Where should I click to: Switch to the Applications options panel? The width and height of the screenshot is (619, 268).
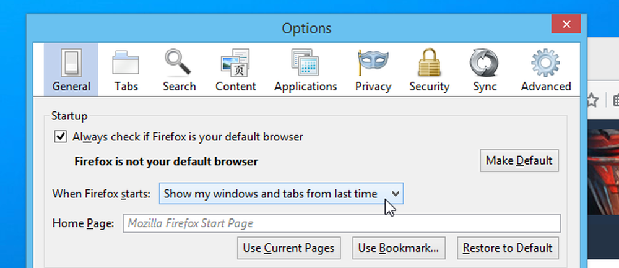tap(306, 69)
